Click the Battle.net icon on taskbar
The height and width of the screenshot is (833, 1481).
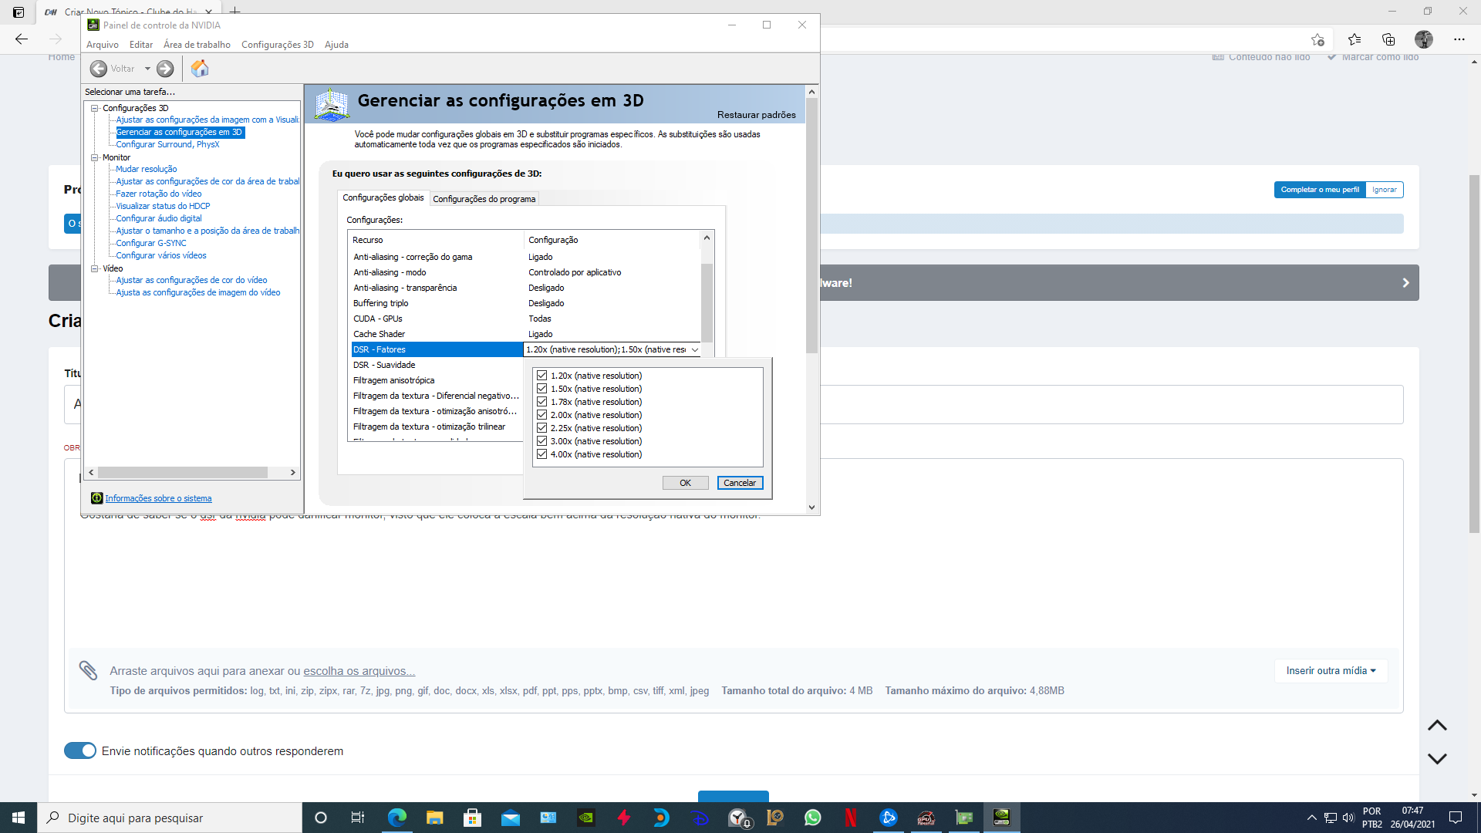(x=888, y=818)
